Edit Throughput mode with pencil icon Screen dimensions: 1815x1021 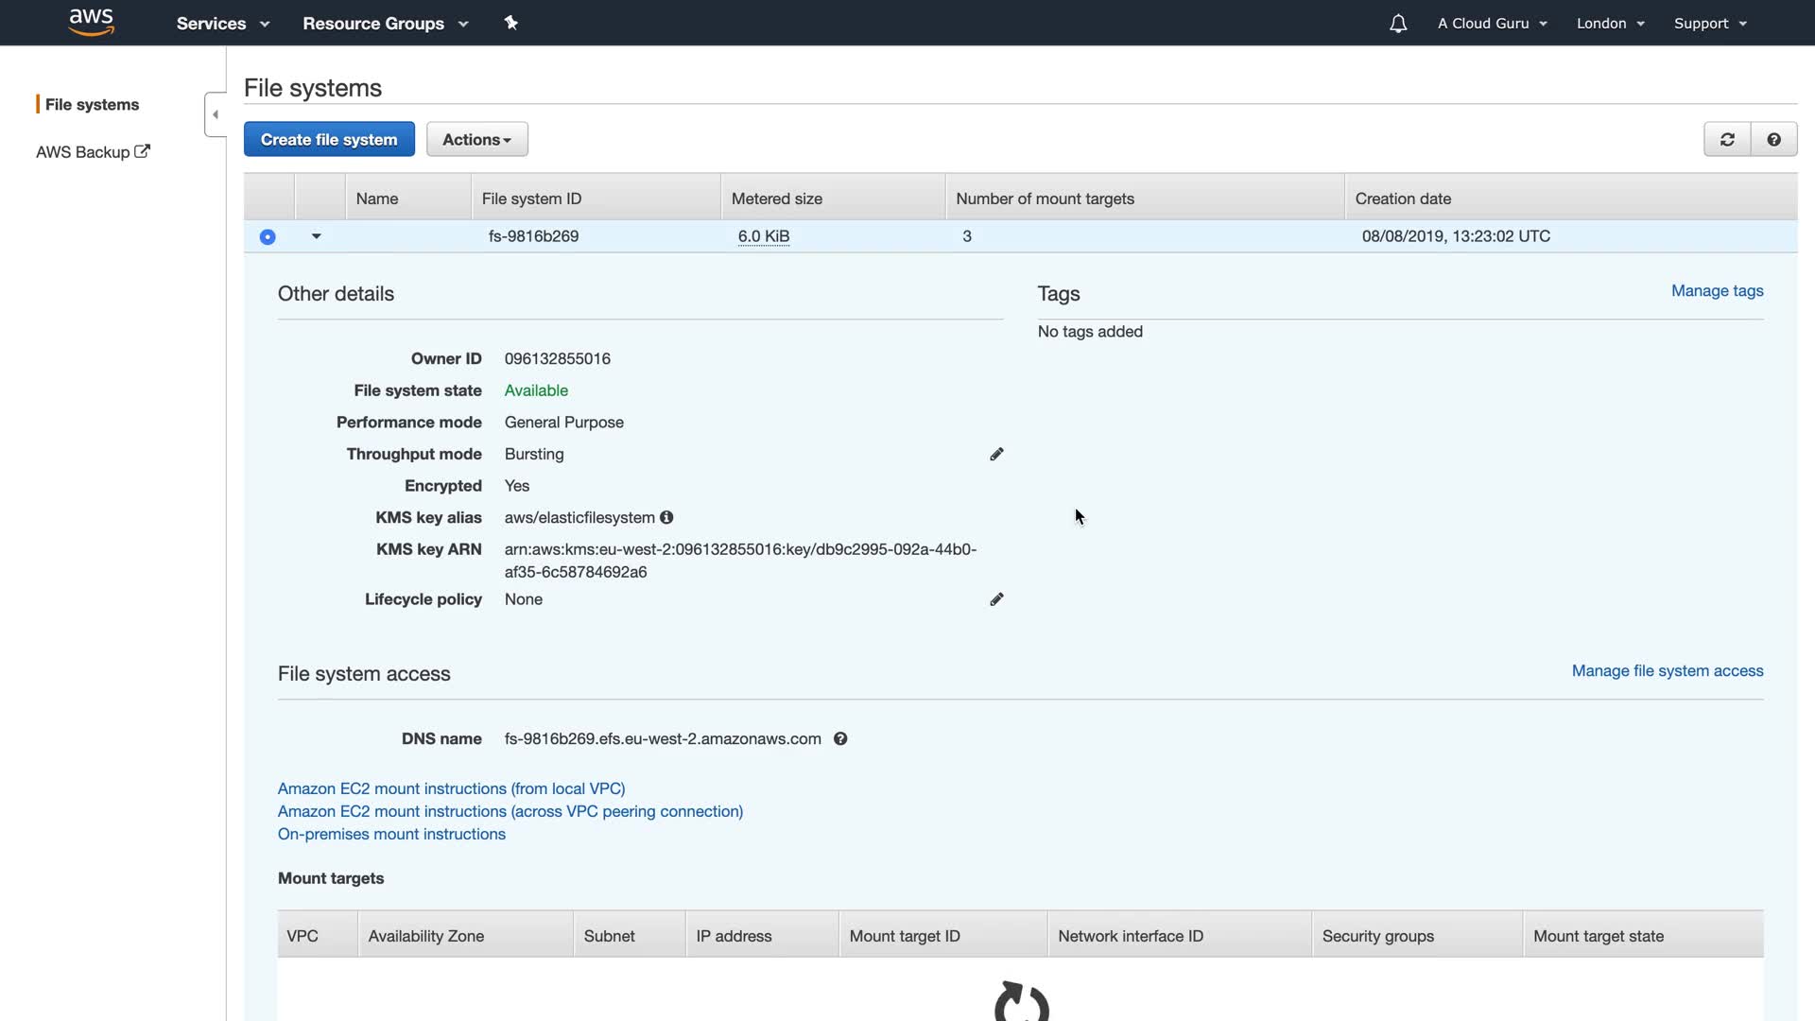[996, 455]
